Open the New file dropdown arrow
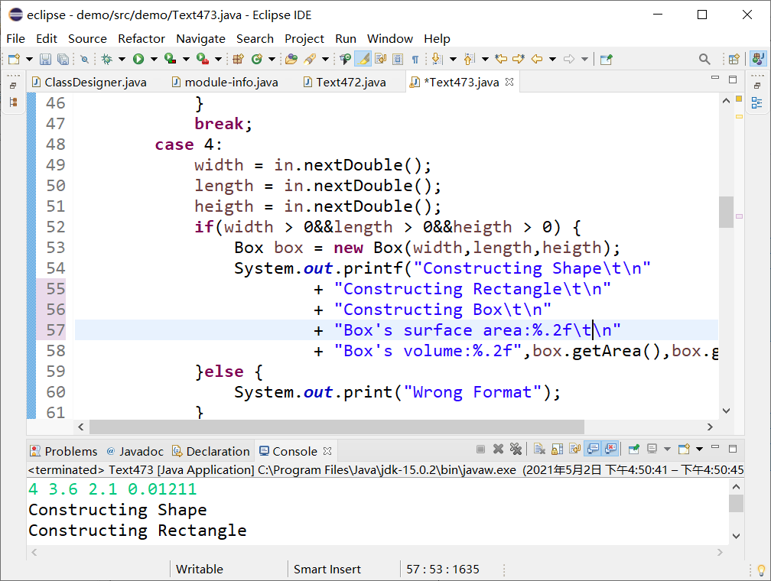This screenshot has width=771, height=581. pos(29,59)
